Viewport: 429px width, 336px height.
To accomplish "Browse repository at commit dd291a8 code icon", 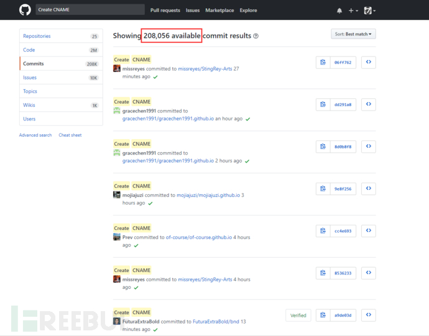I will tap(369, 104).
